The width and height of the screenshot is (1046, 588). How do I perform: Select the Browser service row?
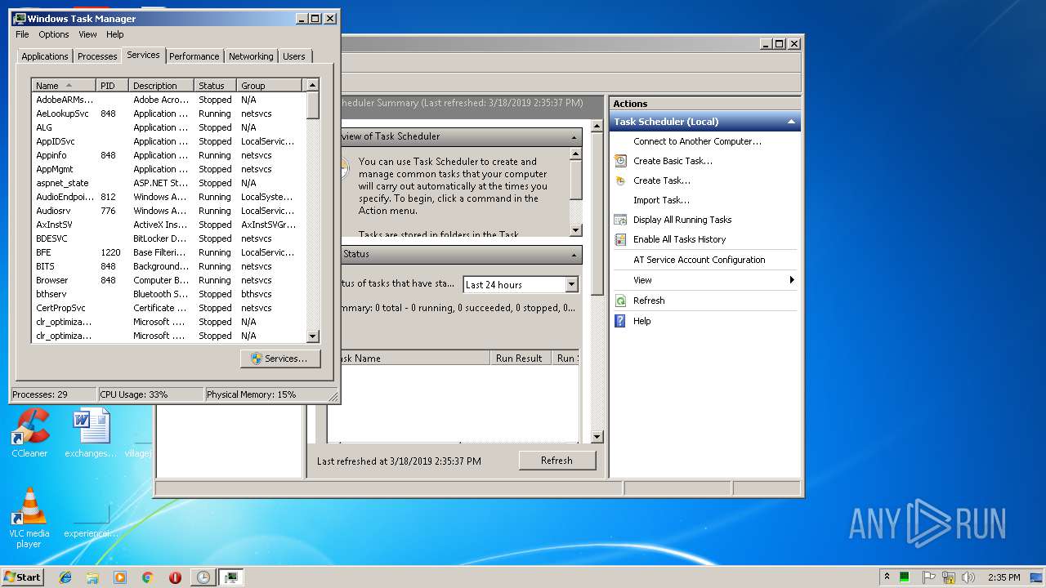(168, 280)
